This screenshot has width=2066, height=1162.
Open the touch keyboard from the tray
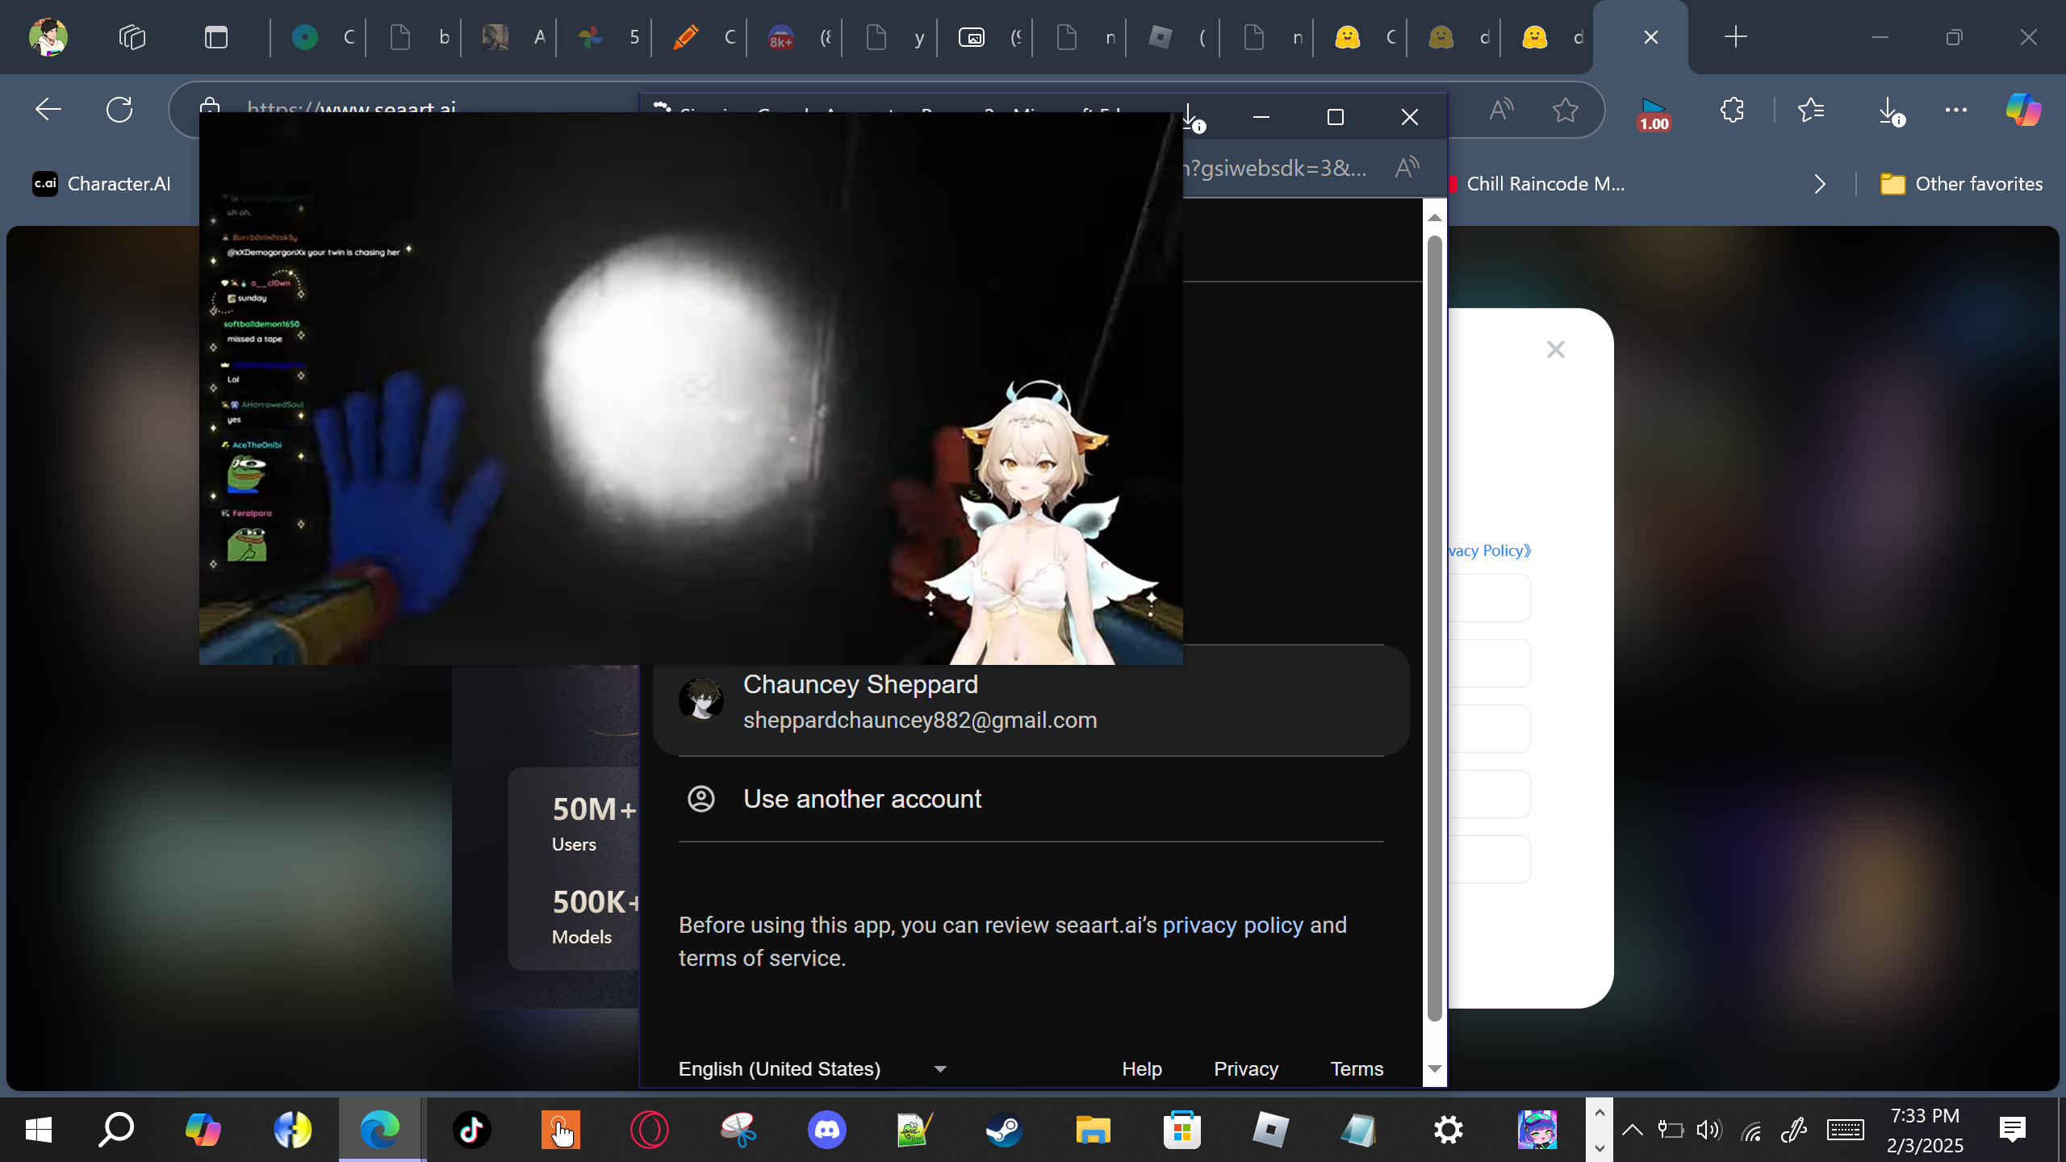(1846, 1130)
